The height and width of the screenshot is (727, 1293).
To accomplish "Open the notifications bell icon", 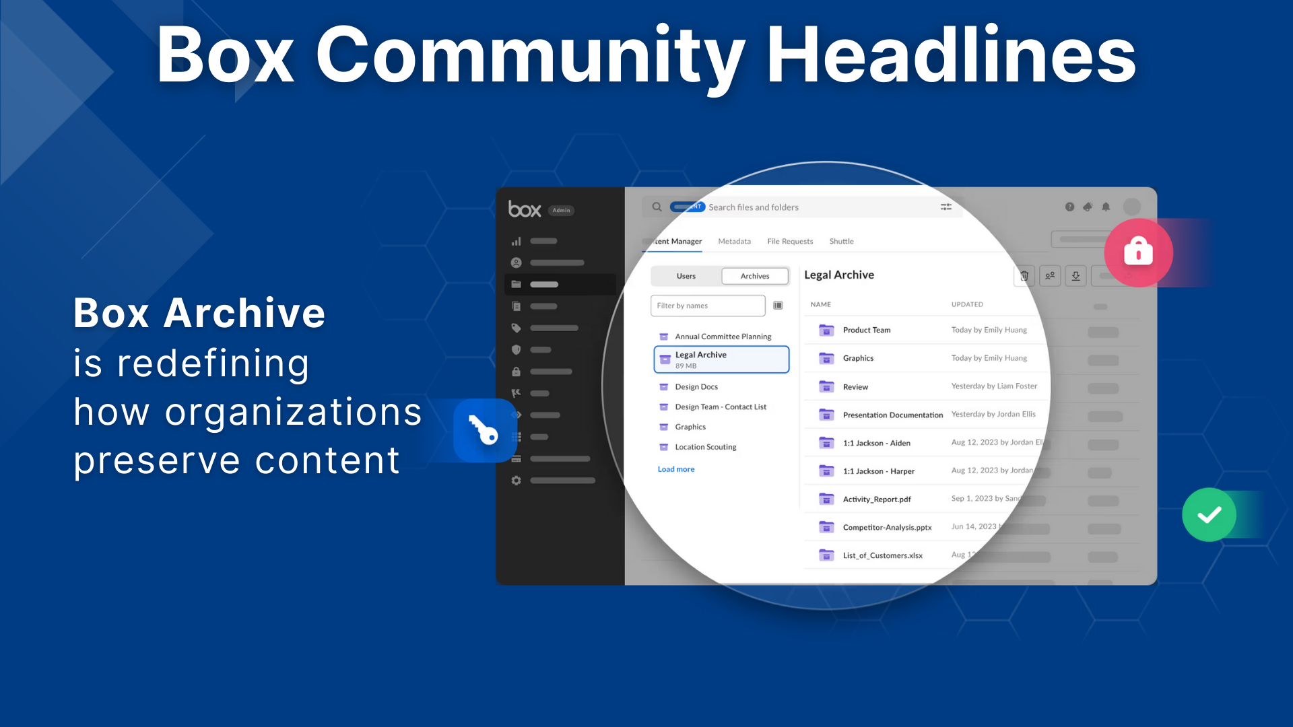I will click(x=1106, y=207).
